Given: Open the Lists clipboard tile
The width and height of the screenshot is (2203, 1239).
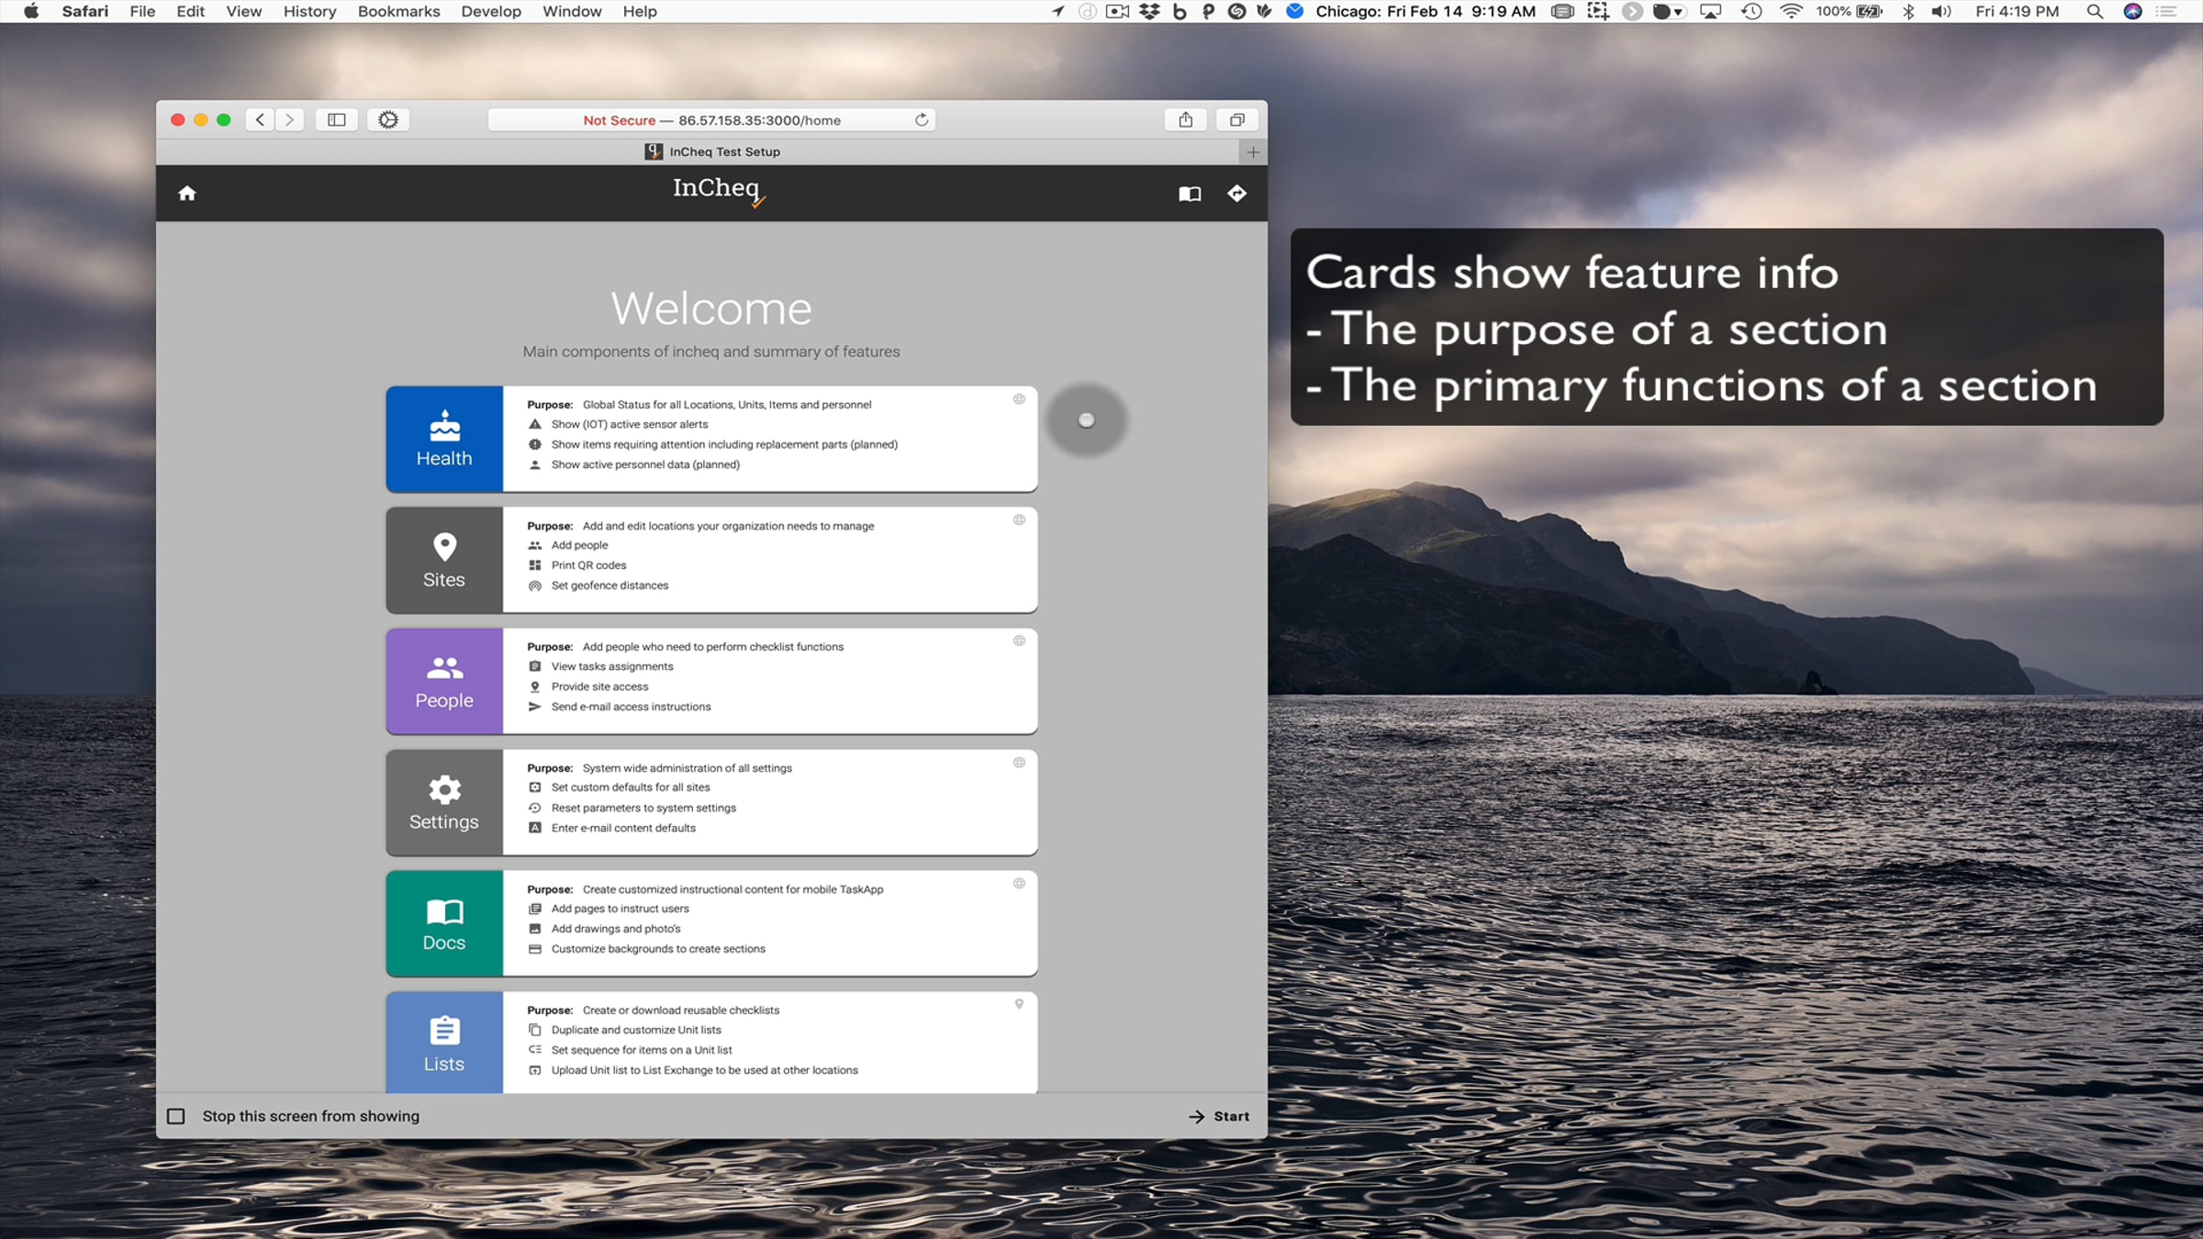Looking at the screenshot, I should (444, 1043).
